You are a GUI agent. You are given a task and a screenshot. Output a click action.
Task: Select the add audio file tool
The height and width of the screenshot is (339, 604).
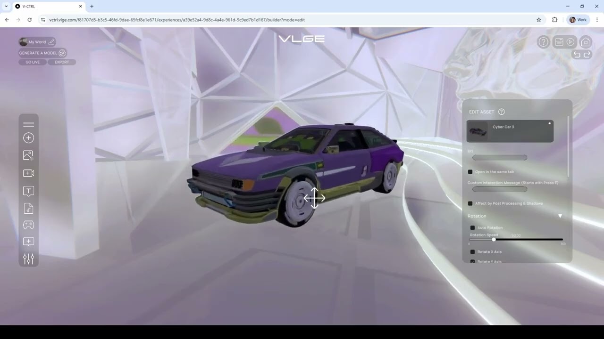coord(28,208)
